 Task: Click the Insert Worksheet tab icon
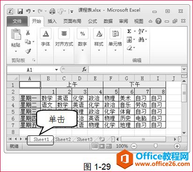point(102,139)
